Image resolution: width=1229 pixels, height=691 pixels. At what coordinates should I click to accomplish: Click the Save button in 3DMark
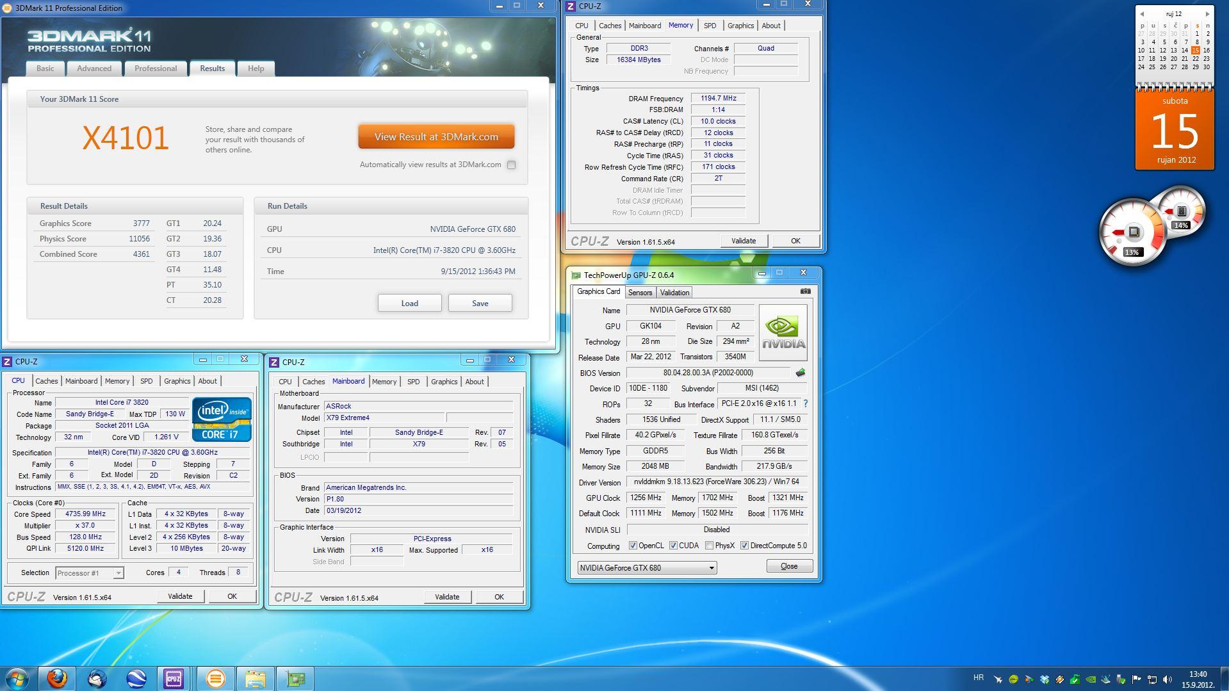(480, 304)
